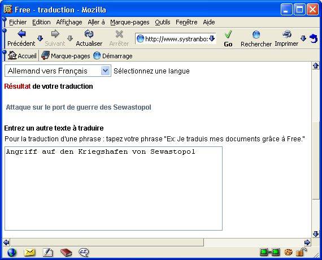This screenshot has height=260, width=322.
Task: Expand the URL bar history dropdown arrow
Action: click(212, 38)
